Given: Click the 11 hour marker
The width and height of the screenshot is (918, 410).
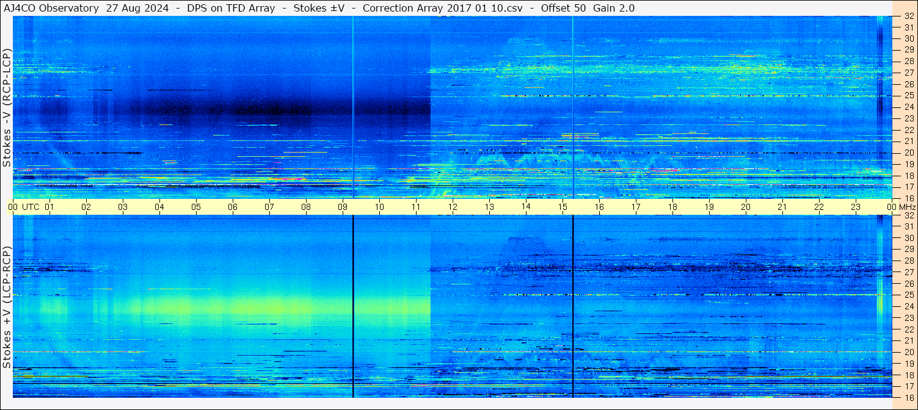Looking at the screenshot, I should [x=416, y=207].
